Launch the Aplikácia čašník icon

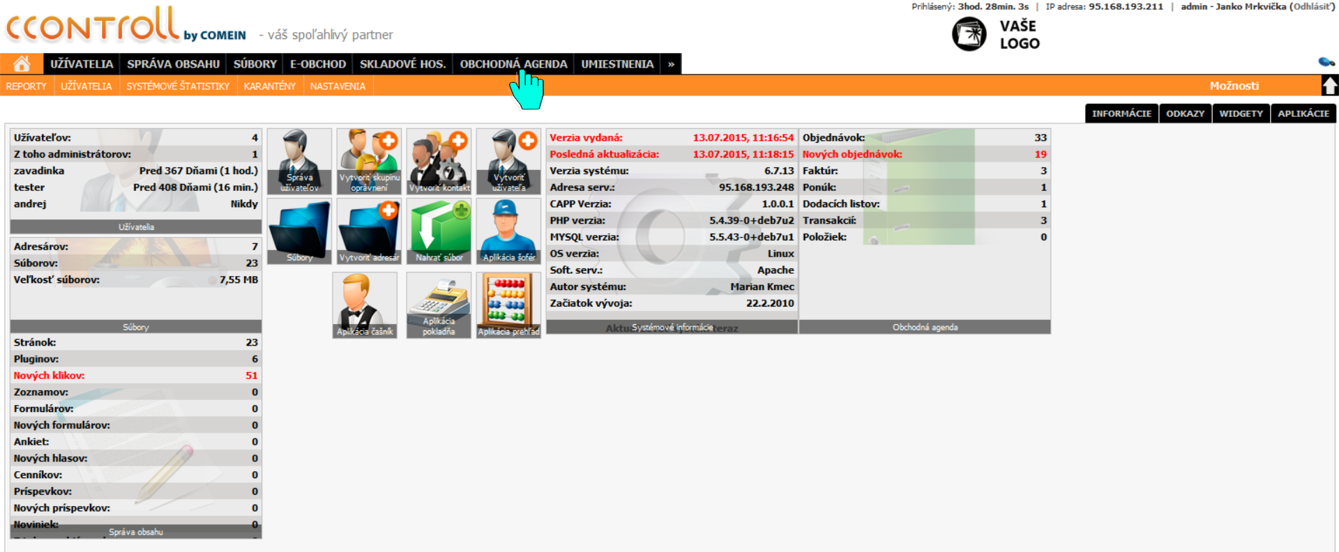(x=365, y=305)
